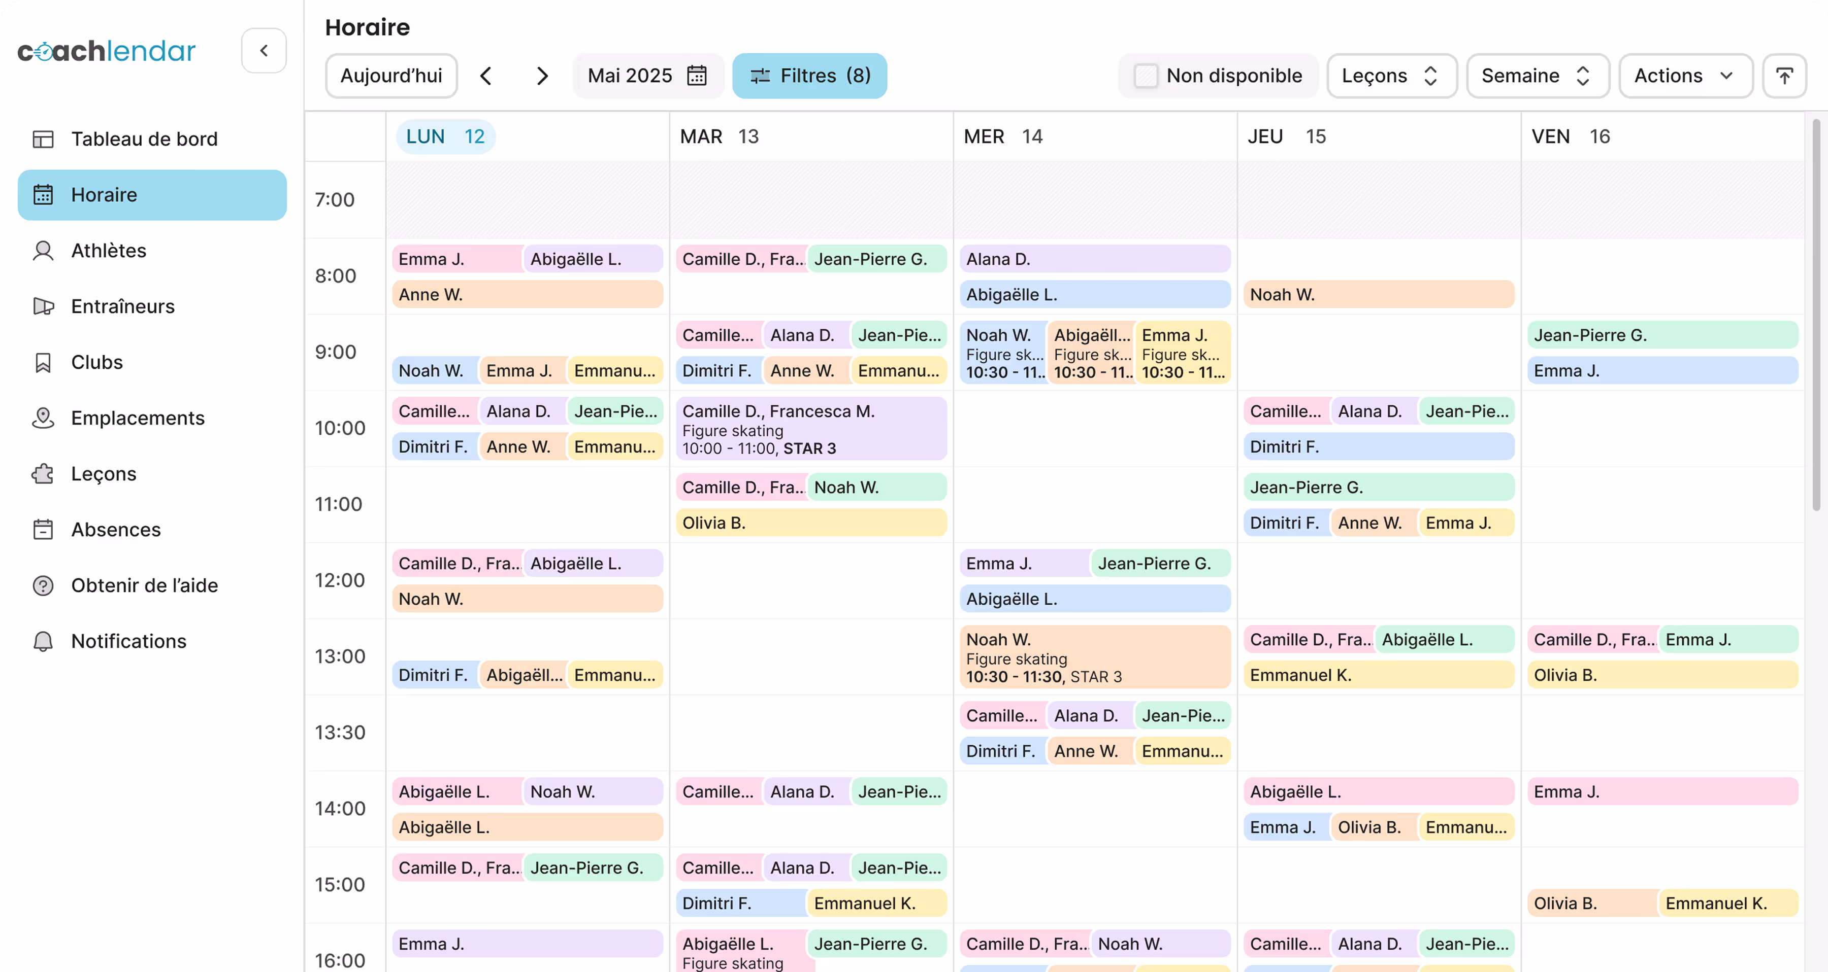
Task: Click the upload/export arrow icon
Action: point(1784,76)
